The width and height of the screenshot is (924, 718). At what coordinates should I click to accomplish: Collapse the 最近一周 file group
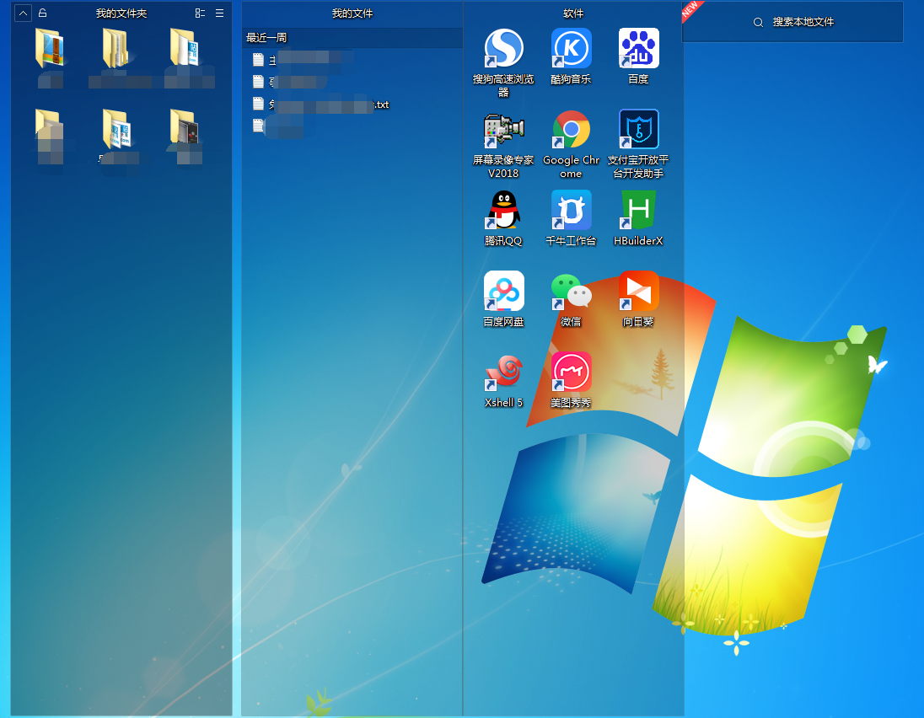(352, 38)
